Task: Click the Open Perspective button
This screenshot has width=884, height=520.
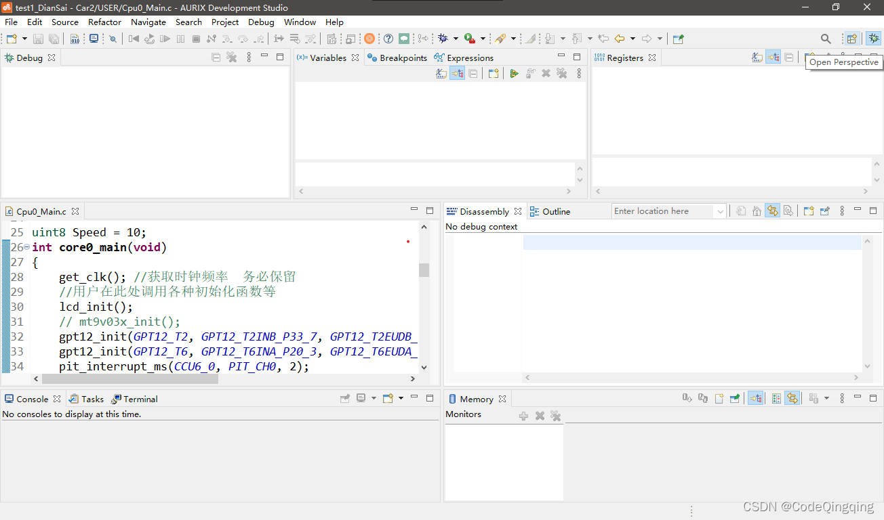Action: [851, 39]
